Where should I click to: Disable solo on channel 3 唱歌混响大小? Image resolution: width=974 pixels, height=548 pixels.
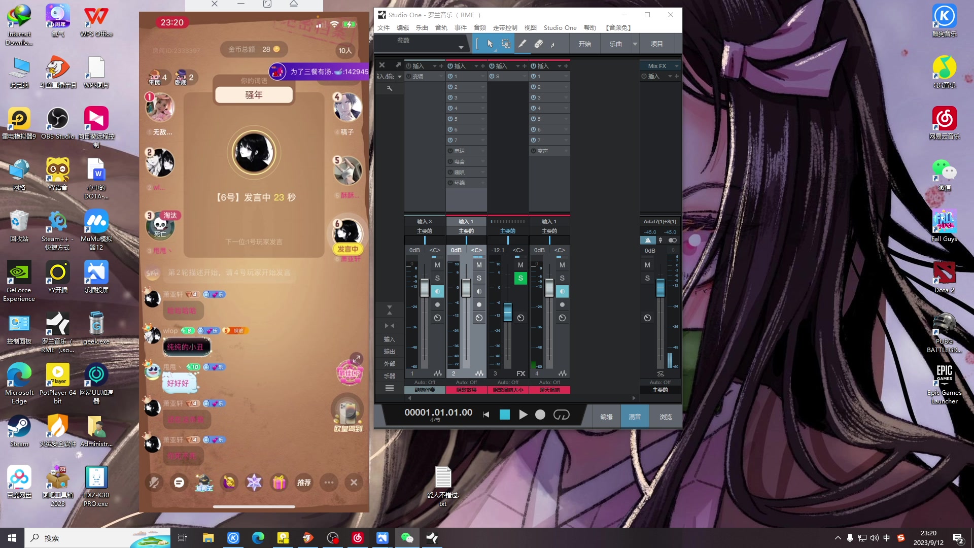[520, 278]
